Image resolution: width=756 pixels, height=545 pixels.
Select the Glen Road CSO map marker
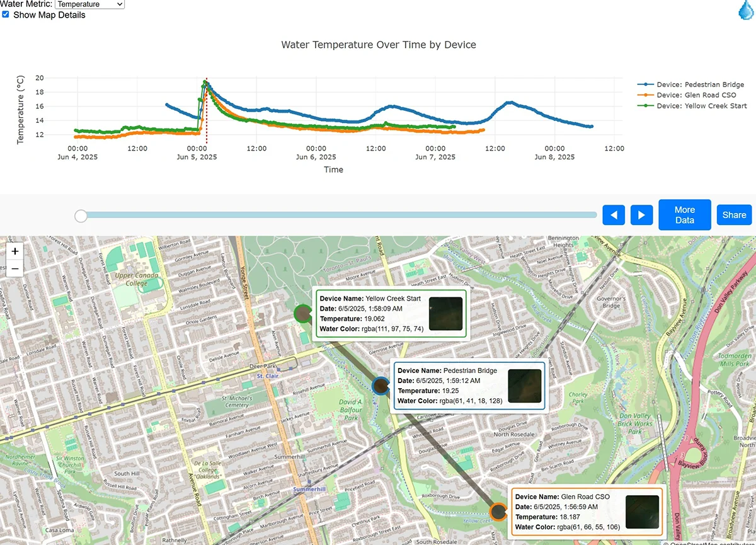498,512
